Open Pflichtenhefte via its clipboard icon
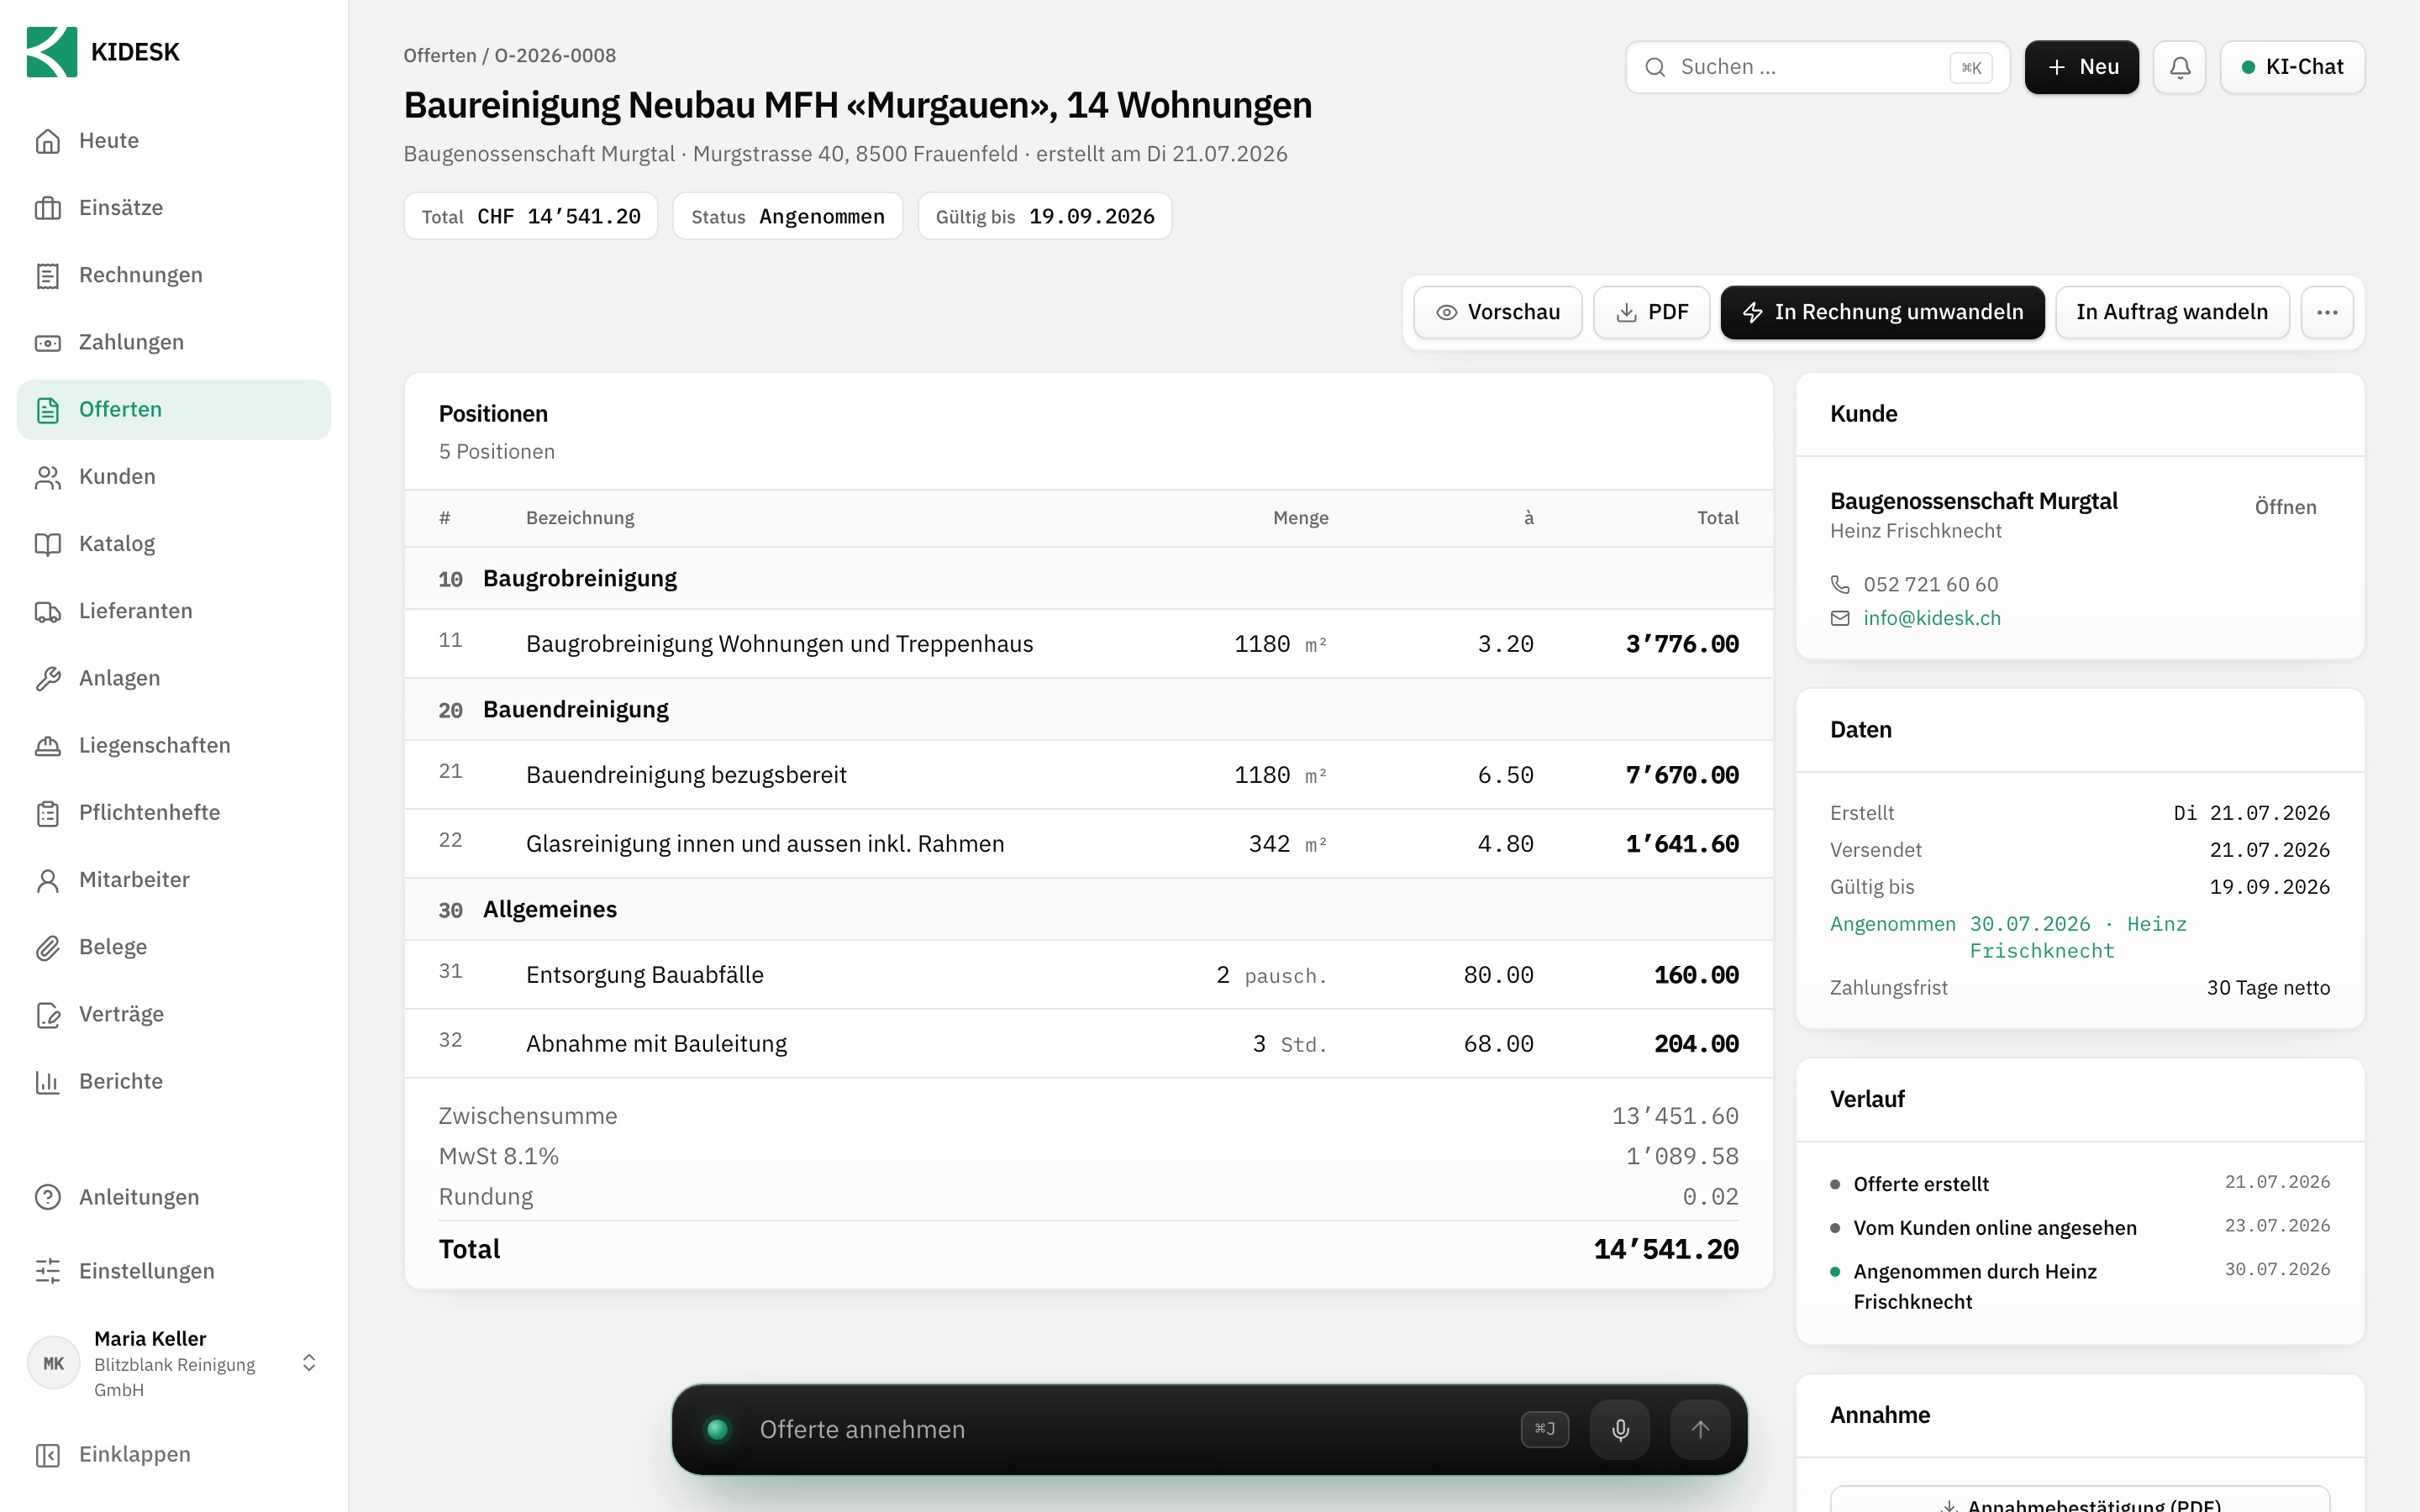 coord(48,813)
